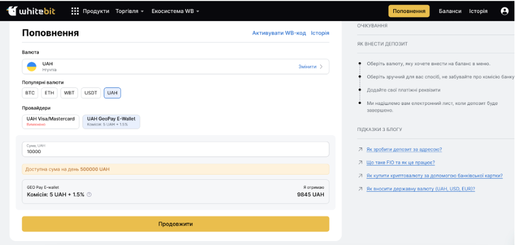Click the commission info question mark icon
The width and height of the screenshot is (515, 245).
89,195
